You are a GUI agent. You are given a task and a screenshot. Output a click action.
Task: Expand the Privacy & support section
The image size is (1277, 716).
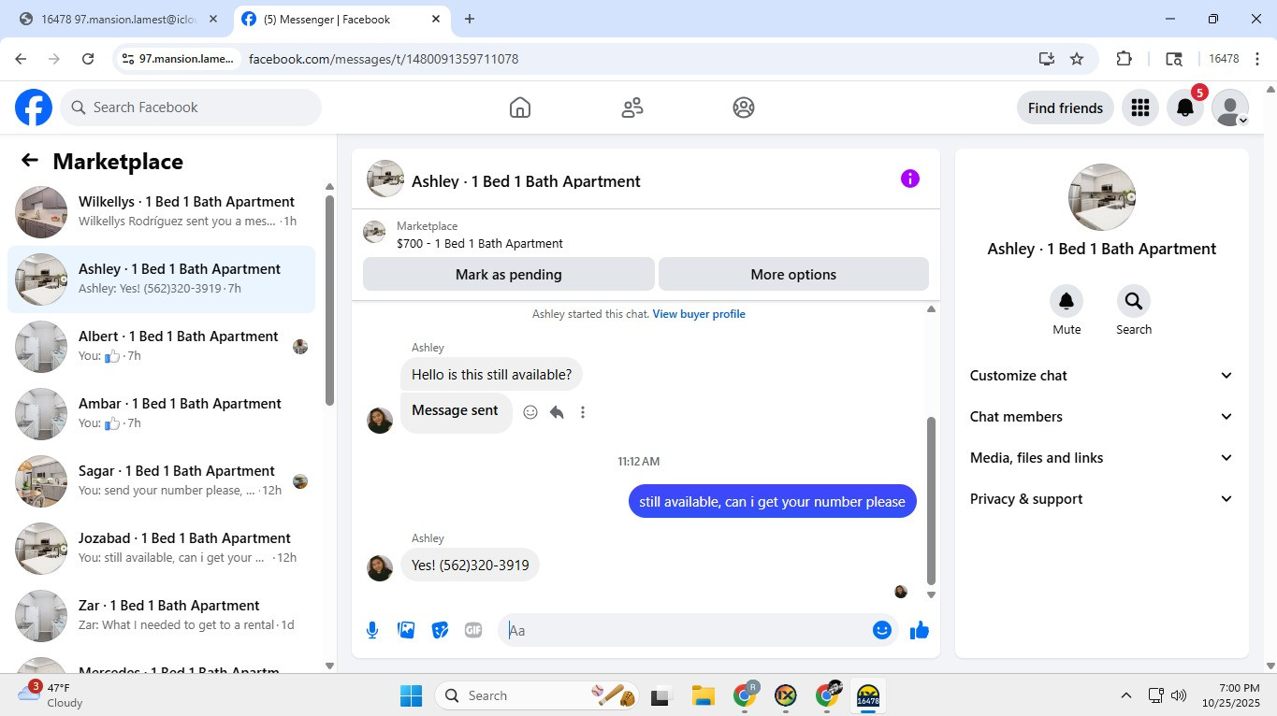click(x=1101, y=499)
